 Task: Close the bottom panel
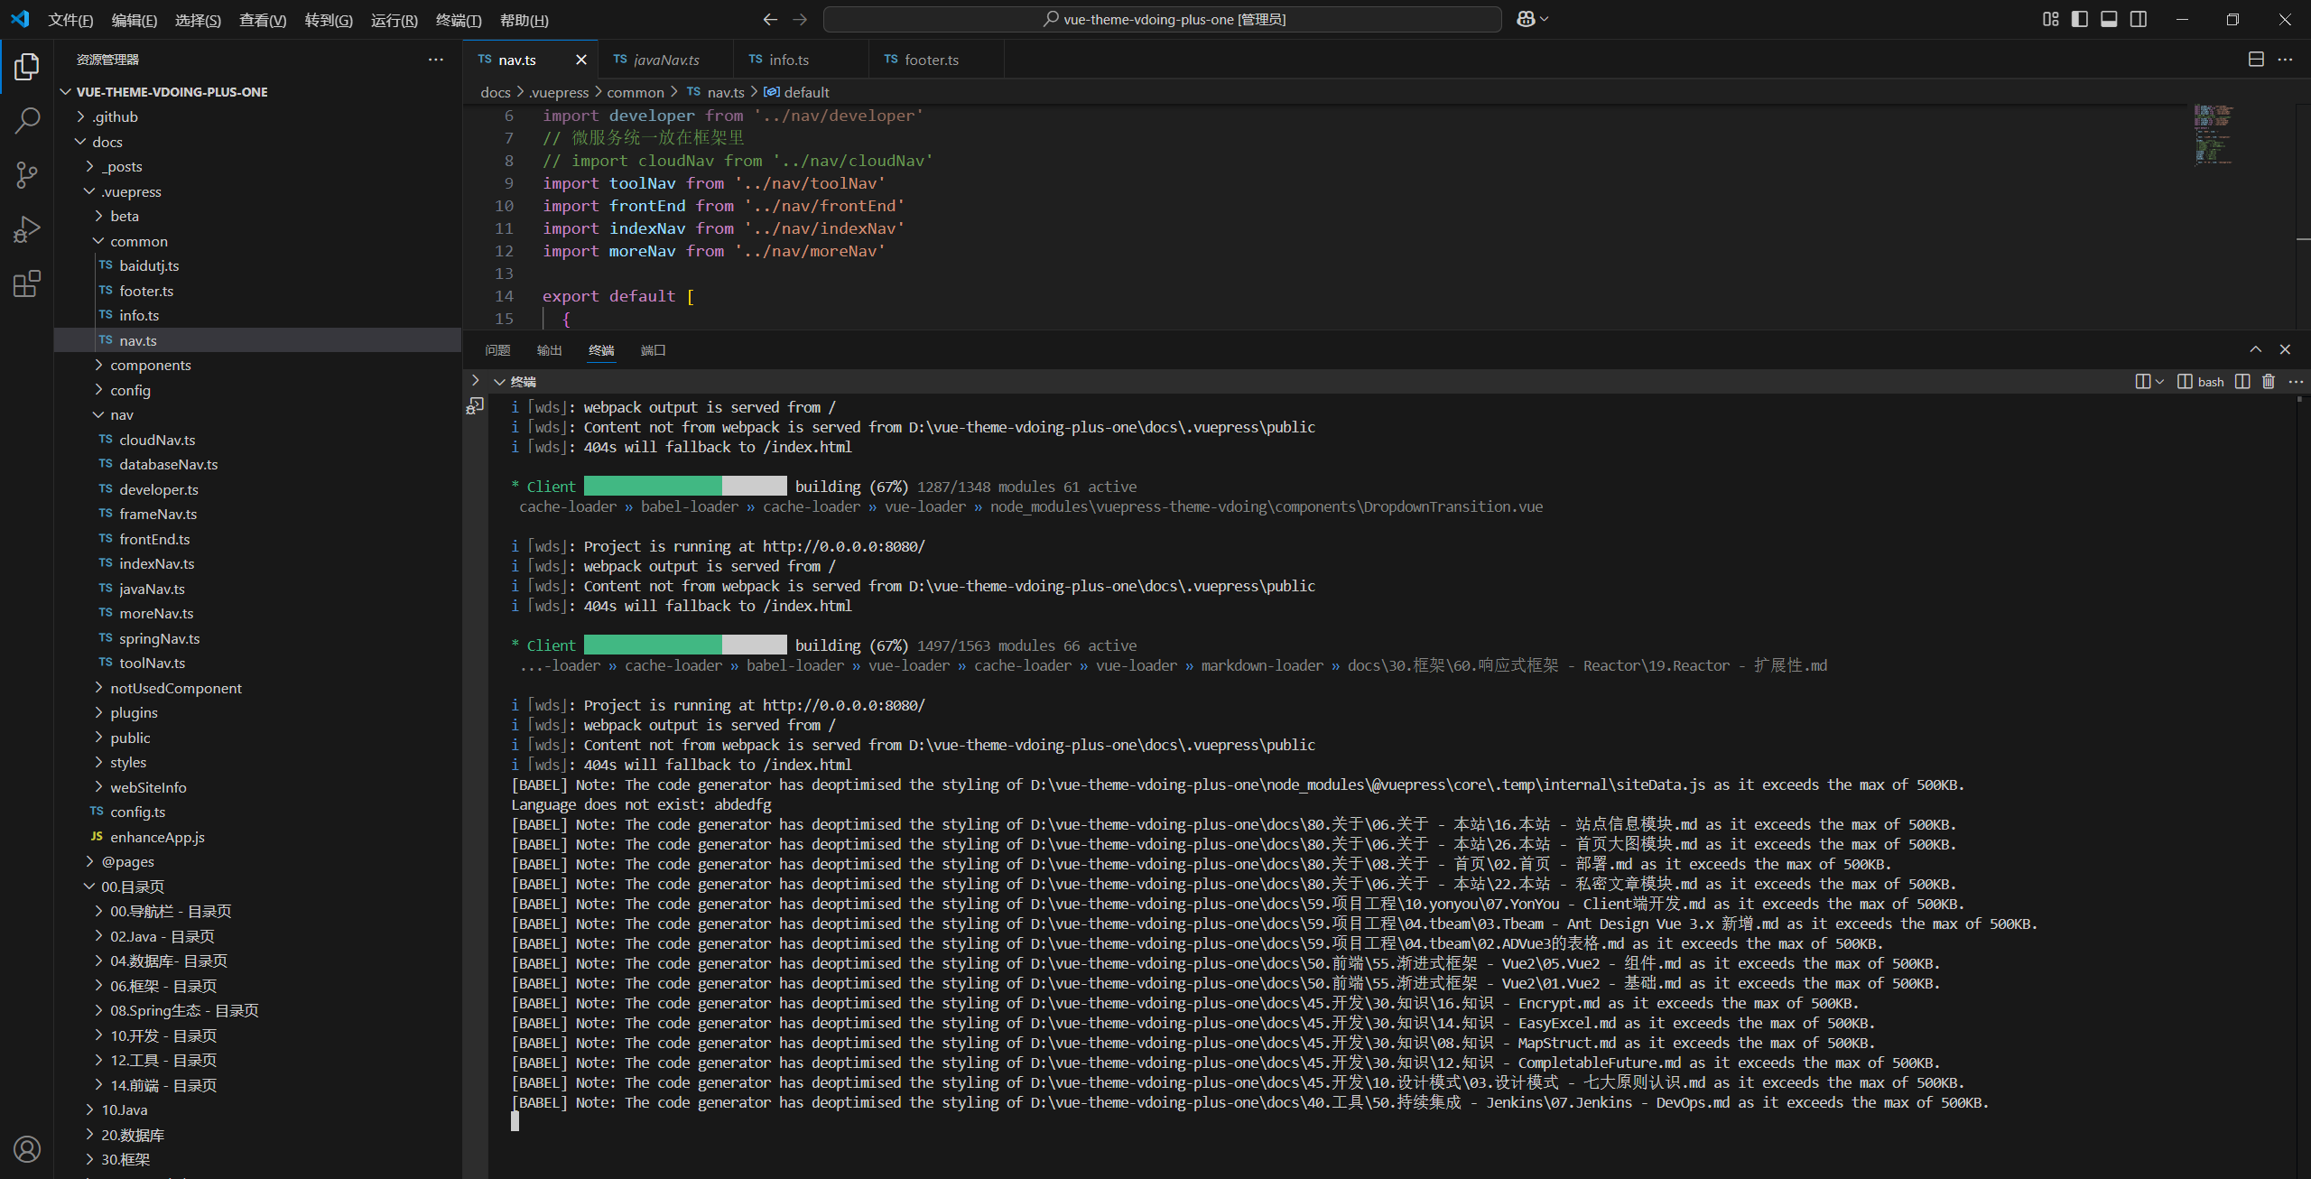tap(2285, 349)
